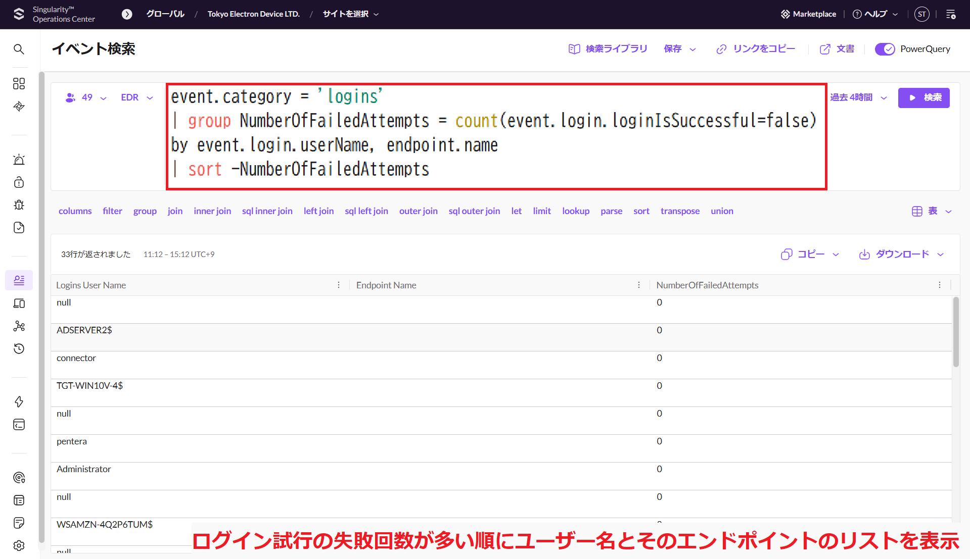Click the bug threat icon in sidebar

click(19, 205)
